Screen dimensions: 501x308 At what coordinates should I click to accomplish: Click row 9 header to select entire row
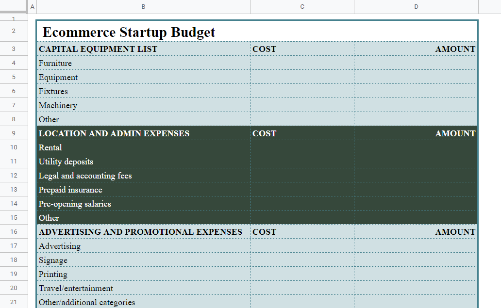[14, 133]
